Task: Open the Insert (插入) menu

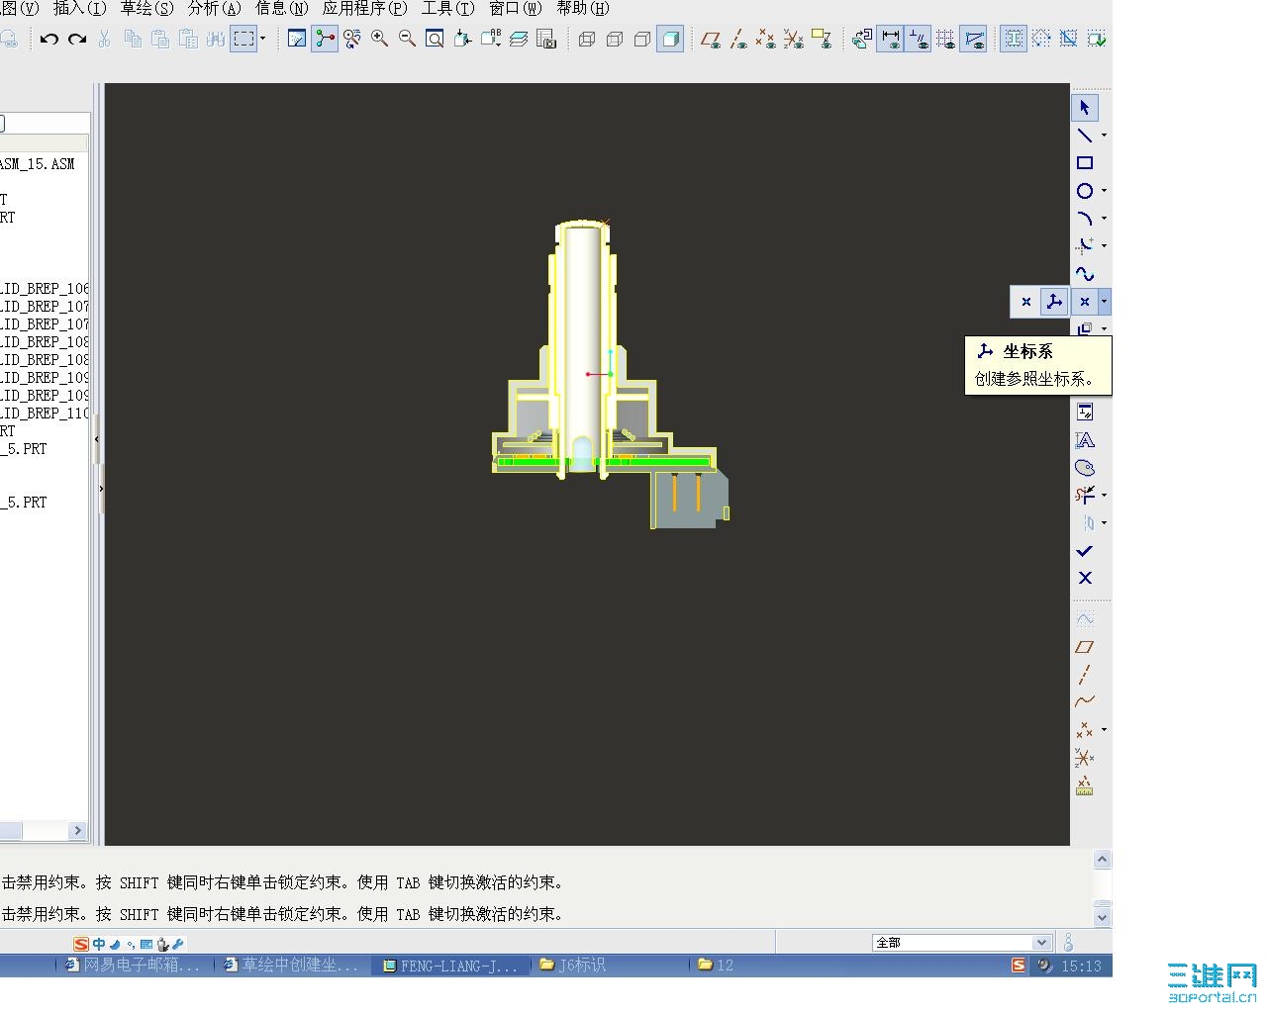Action: (x=79, y=9)
